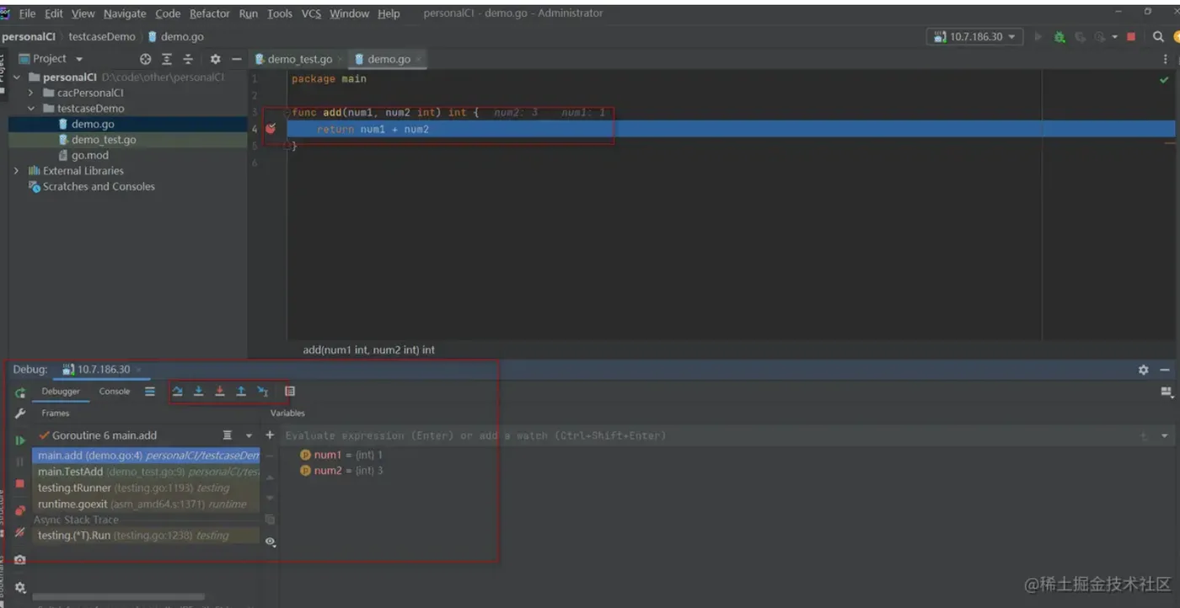
Task: Click the eye watches view icon
Action: tap(270, 541)
